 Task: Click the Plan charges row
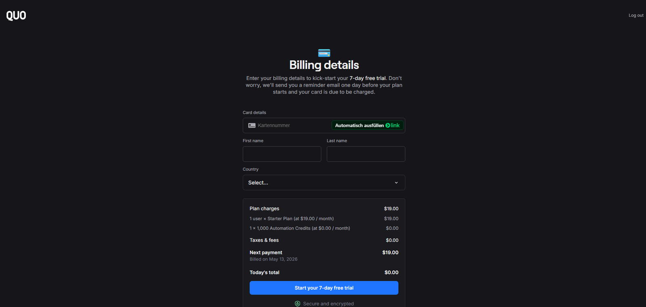pos(324,209)
